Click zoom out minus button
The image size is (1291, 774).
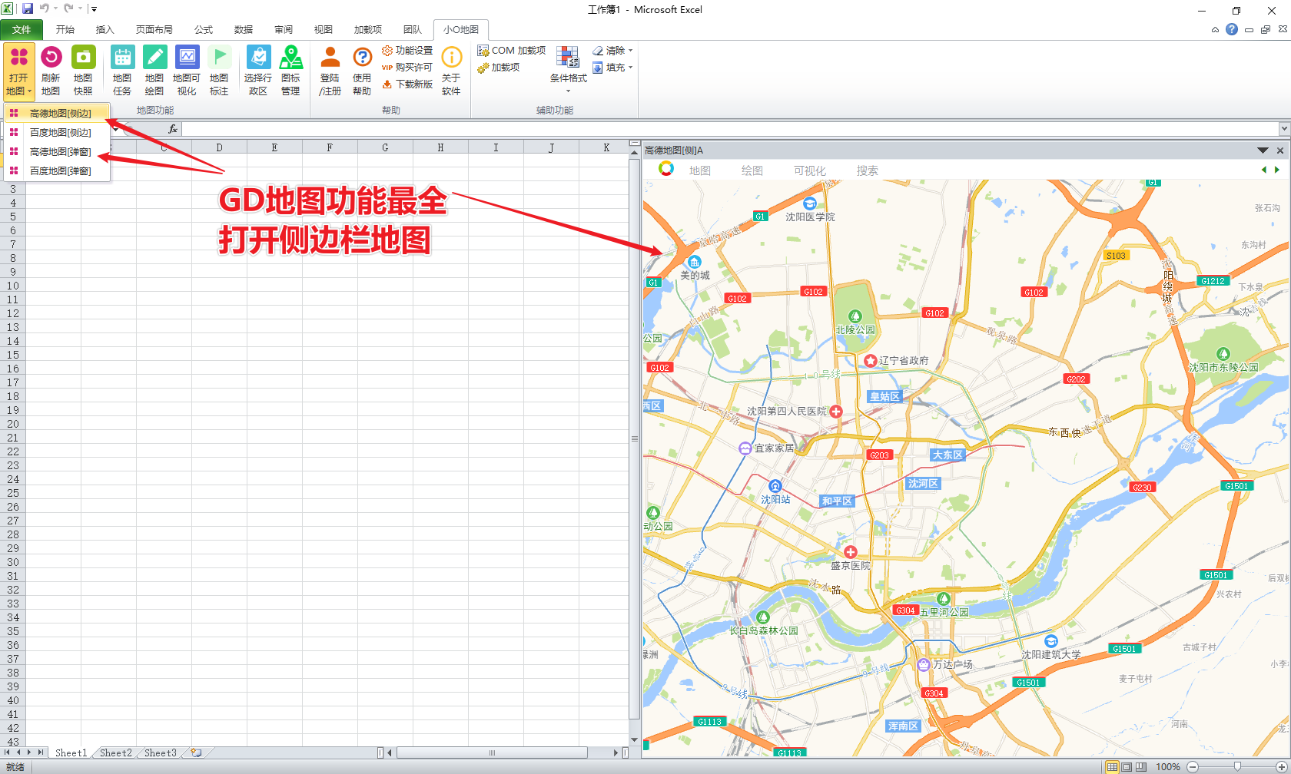click(1193, 766)
